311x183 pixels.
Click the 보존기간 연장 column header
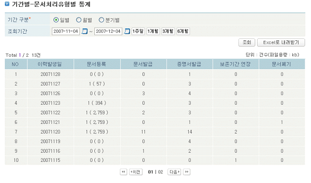click(235, 64)
